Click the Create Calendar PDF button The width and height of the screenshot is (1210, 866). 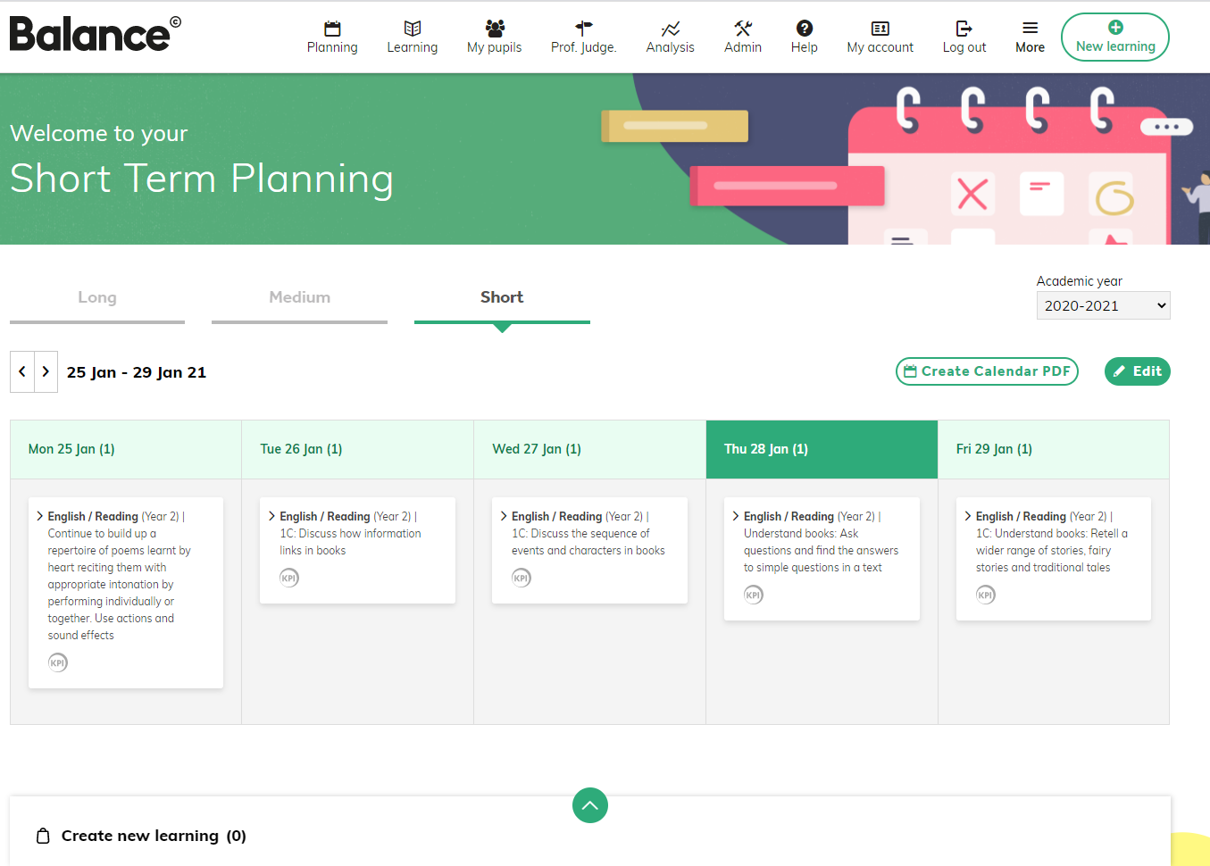coord(987,371)
